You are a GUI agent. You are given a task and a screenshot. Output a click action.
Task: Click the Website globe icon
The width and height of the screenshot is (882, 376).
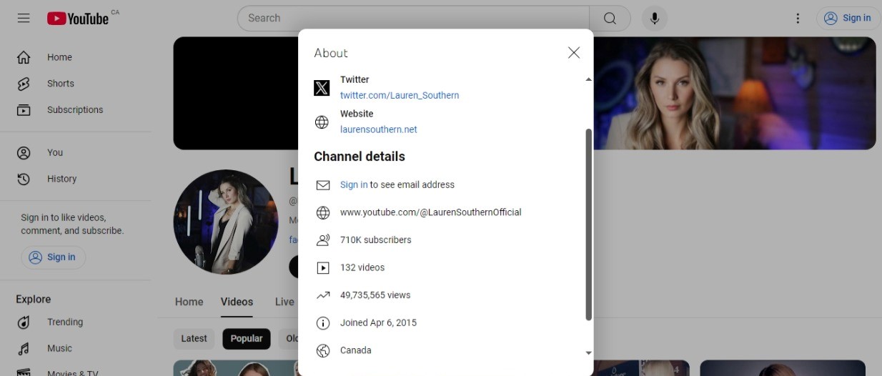322,122
